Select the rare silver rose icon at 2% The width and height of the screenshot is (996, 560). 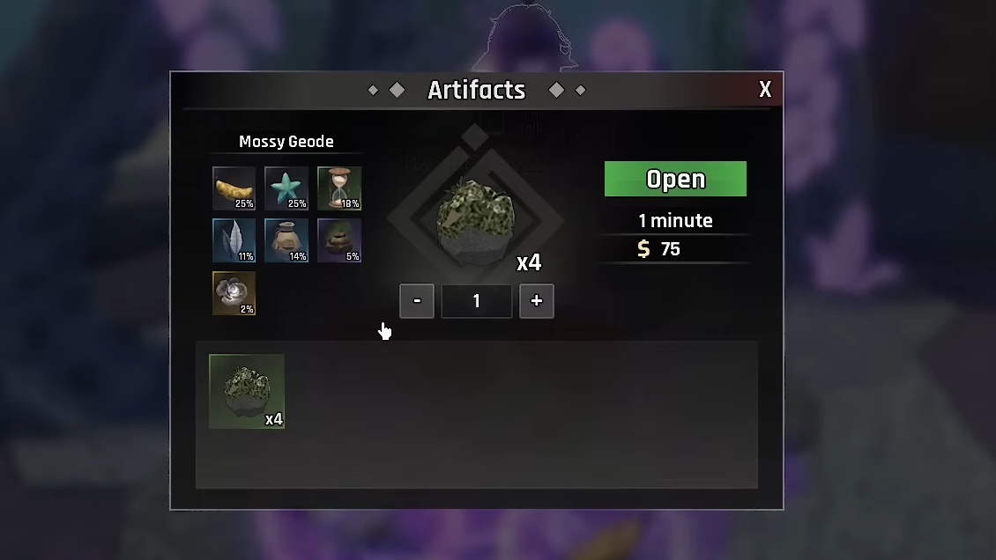click(234, 293)
